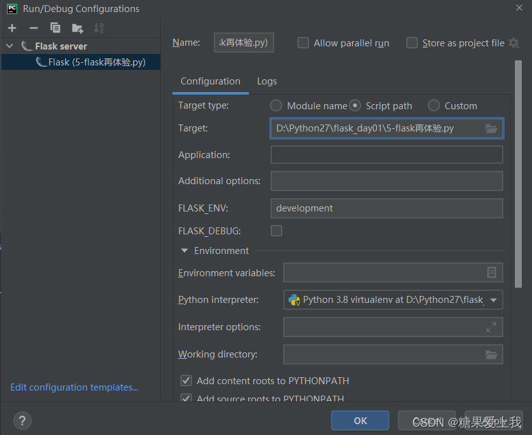This screenshot has width=532, height=435.
Task: Open the environment variables editor
Action: point(491,272)
